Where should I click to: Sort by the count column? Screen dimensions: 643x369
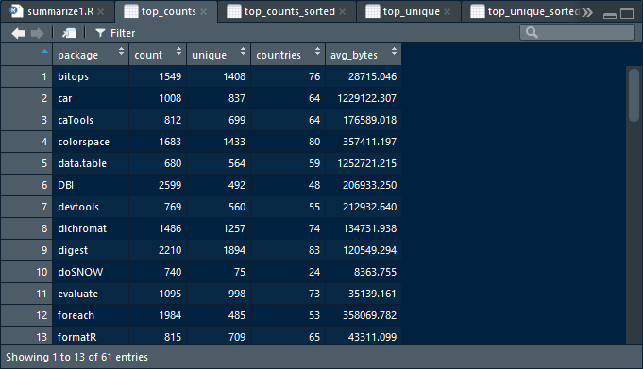tap(158, 55)
